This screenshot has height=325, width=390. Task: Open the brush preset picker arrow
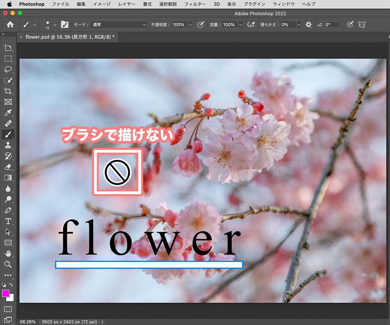(55, 25)
